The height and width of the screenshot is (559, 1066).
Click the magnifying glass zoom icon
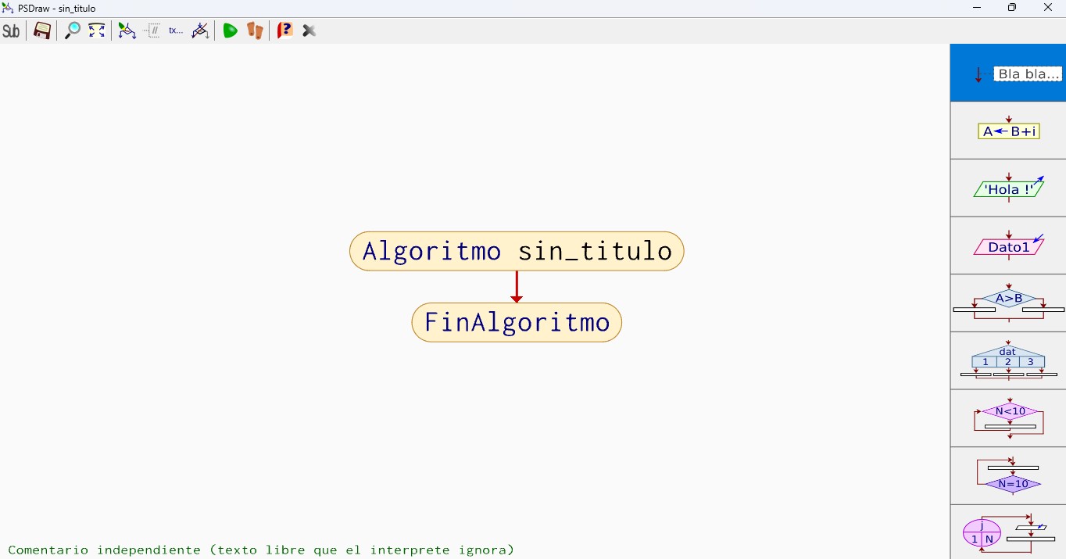pyautogui.click(x=72, y=31)
